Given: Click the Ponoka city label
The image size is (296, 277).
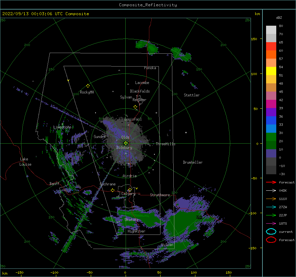Looking at the screenshot, I should click(150, 68).
